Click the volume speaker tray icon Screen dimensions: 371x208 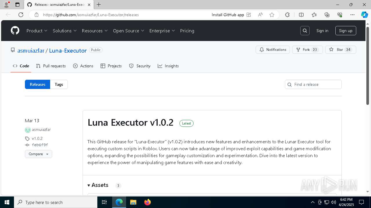coord(334,202)
